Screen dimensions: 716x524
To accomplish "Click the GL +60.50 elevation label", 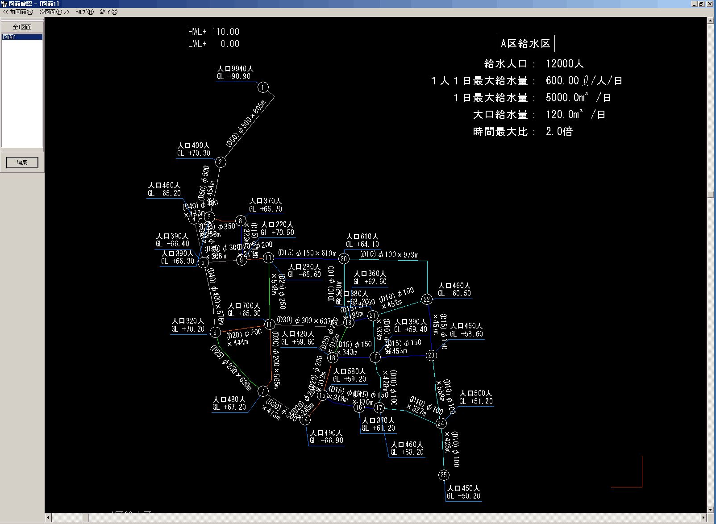I will coord(454,293).
